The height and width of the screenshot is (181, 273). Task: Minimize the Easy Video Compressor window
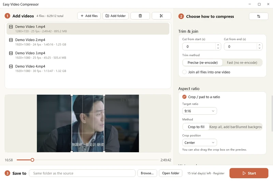point(250,4)
